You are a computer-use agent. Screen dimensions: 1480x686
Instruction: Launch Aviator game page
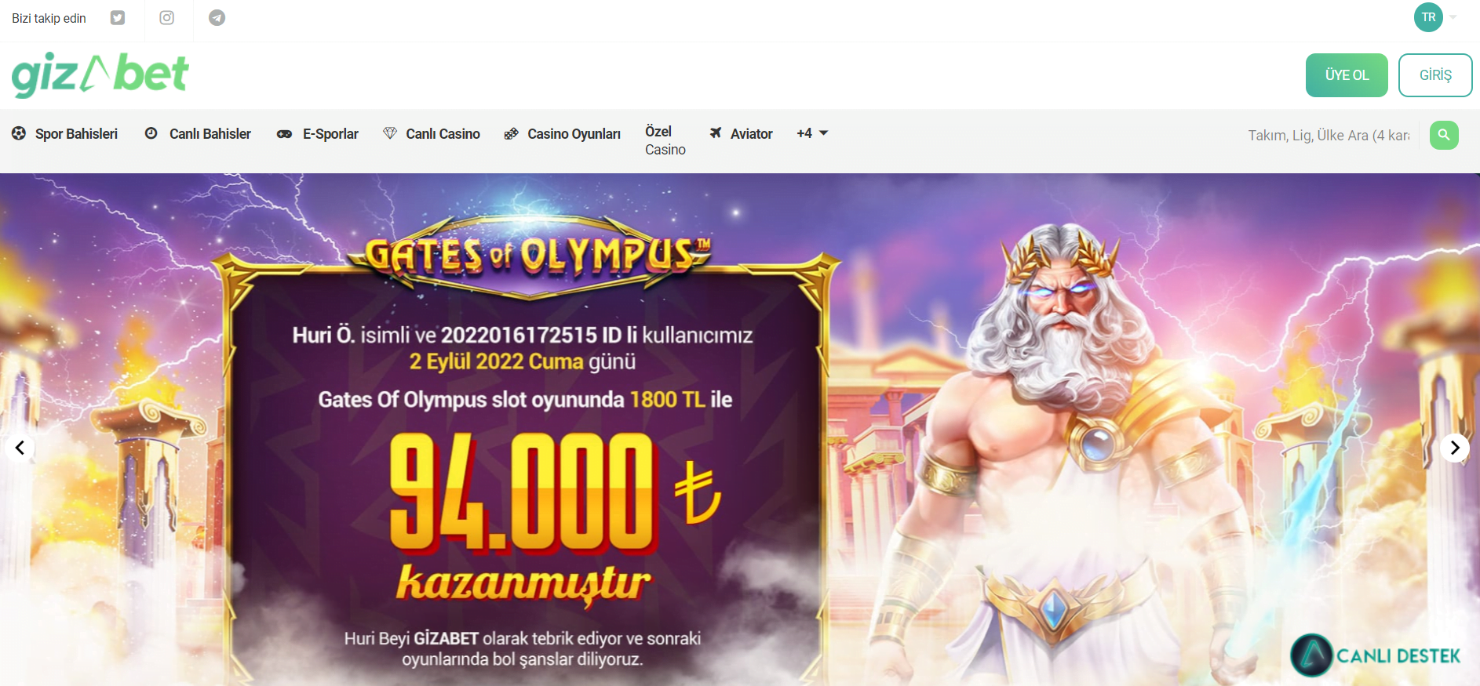741,134
